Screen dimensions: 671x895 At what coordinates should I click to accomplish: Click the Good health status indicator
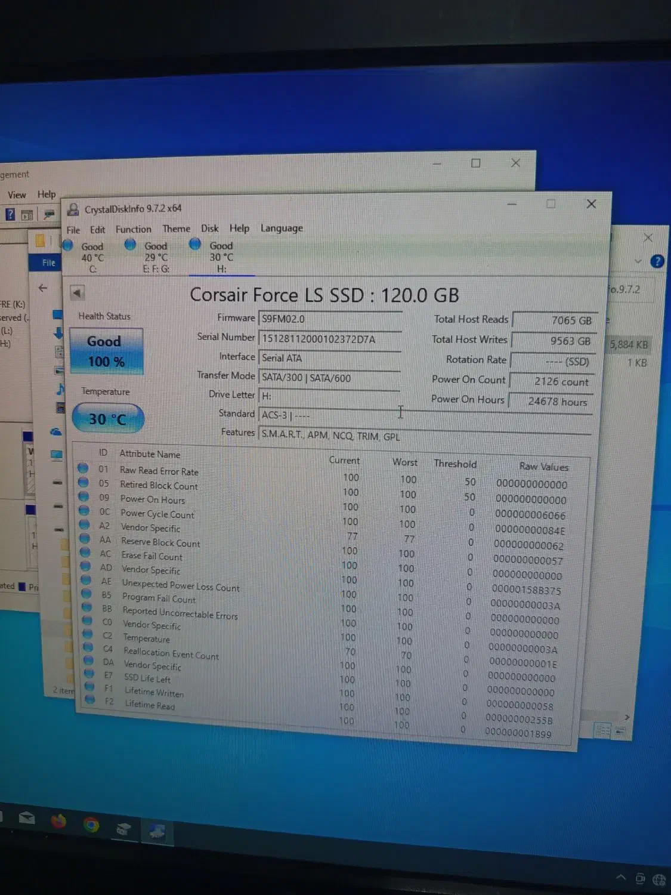106,350
